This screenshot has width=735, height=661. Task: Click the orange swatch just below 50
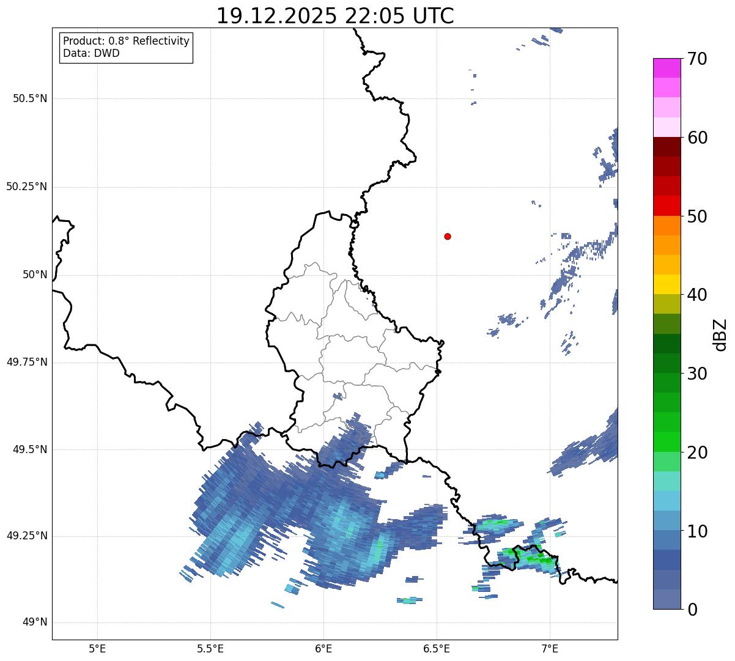pyautogui.click(x=667, y=226)
